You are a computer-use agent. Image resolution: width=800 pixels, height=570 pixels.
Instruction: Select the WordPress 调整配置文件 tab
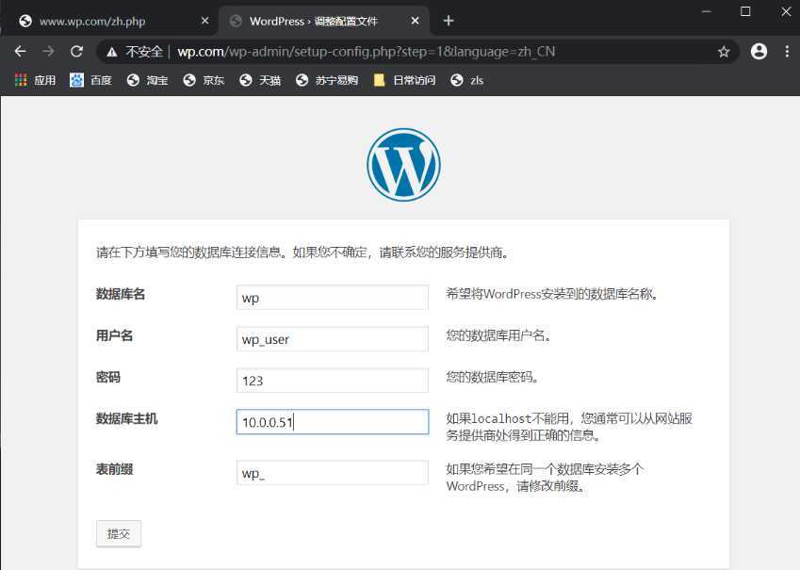point(324,21)
